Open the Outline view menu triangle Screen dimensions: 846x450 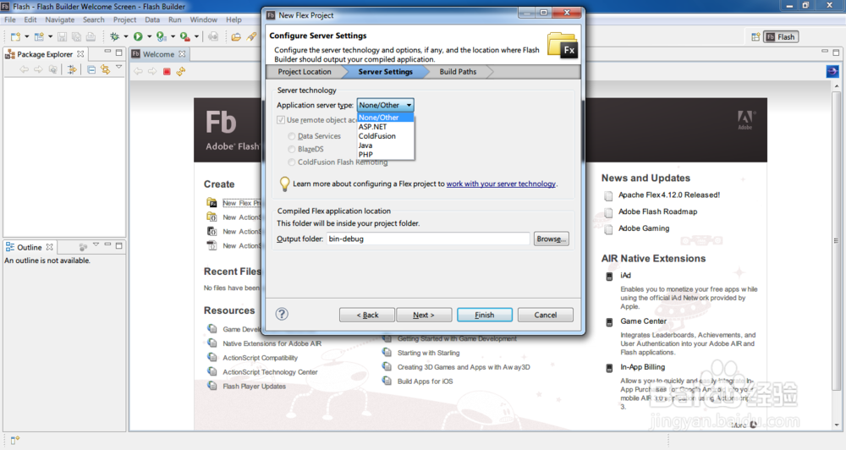coord(96,244)
